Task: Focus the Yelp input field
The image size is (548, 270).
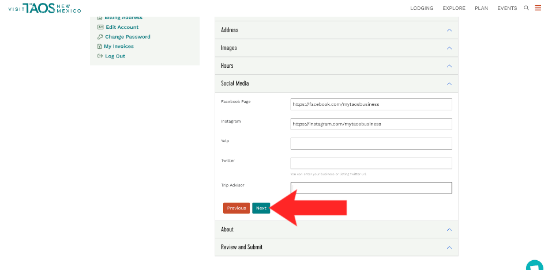Action: point(371,143)
